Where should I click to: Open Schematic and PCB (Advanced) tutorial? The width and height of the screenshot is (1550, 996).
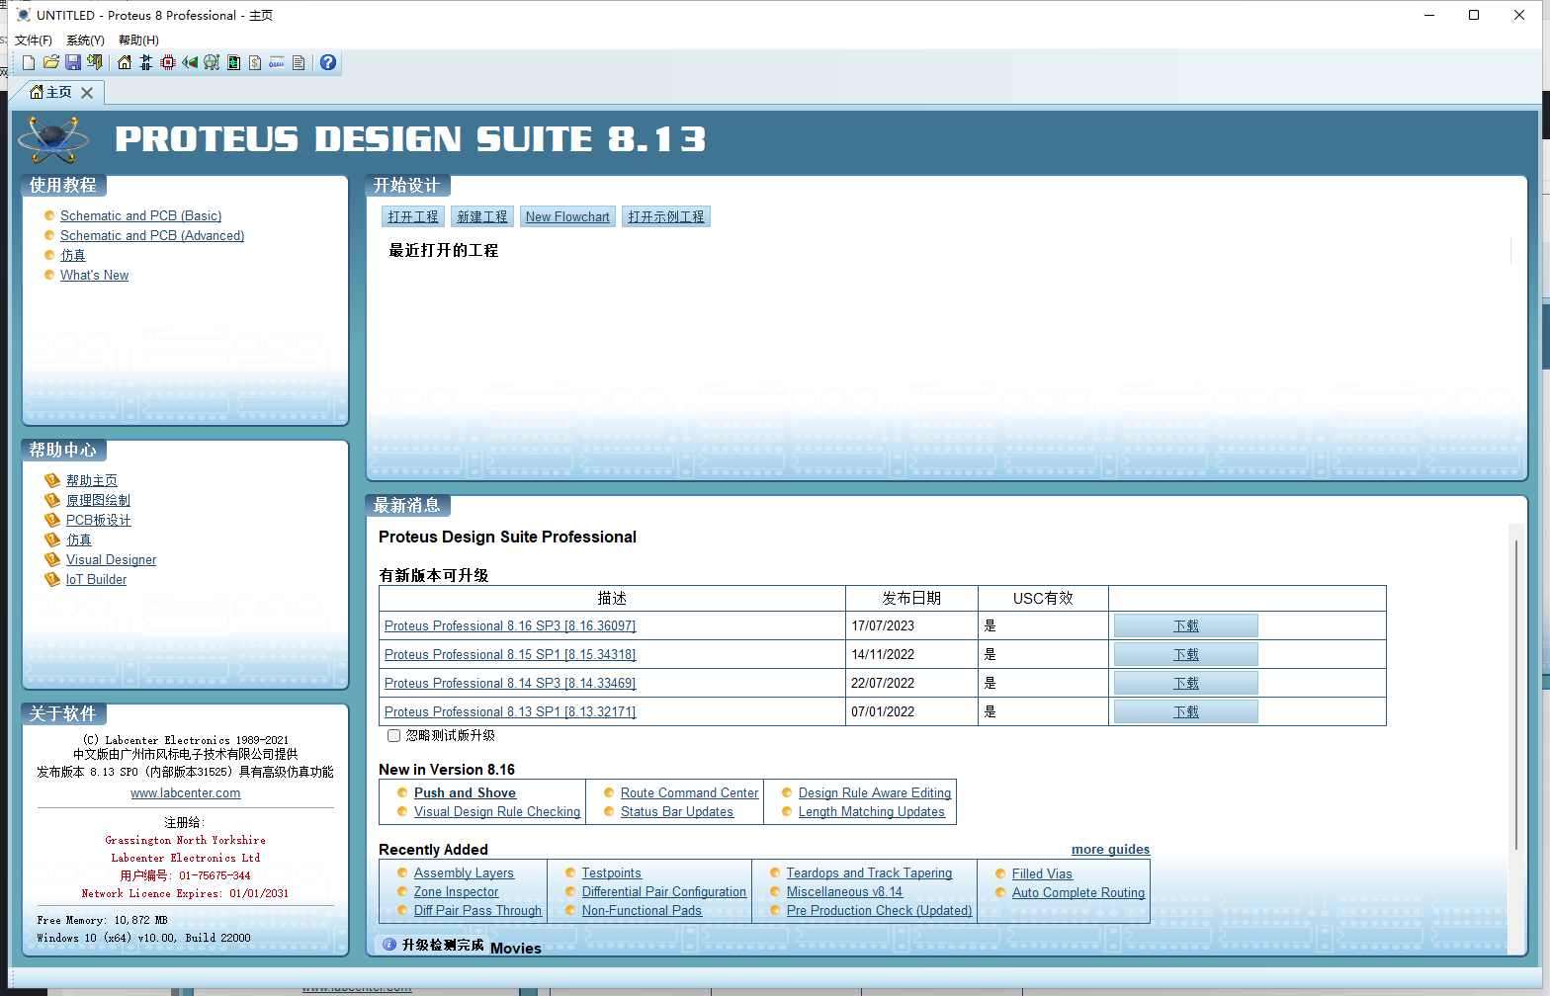(152, 235)
